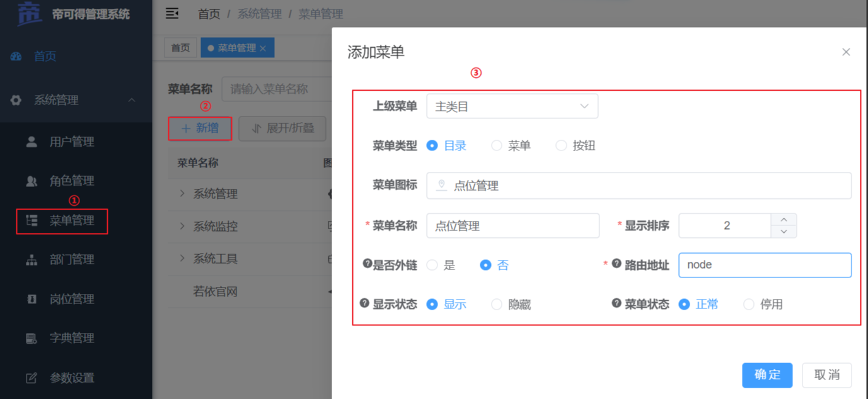Set 菜单状态 to 停用
868x399 pixels.
click(x=749, y=305)
